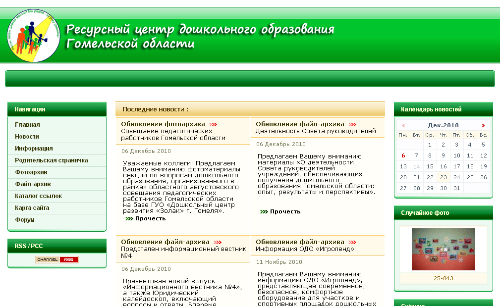This screenshot has width=500, height=306.
Task: Click the Channel RSS feed badge
Action: (57, 259)
